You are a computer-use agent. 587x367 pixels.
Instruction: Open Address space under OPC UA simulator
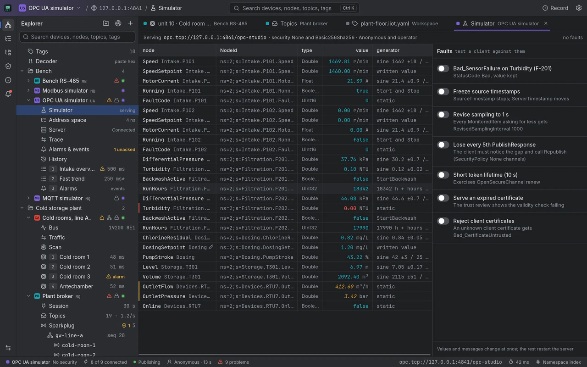pyautogui.click(x=77, y=120)
